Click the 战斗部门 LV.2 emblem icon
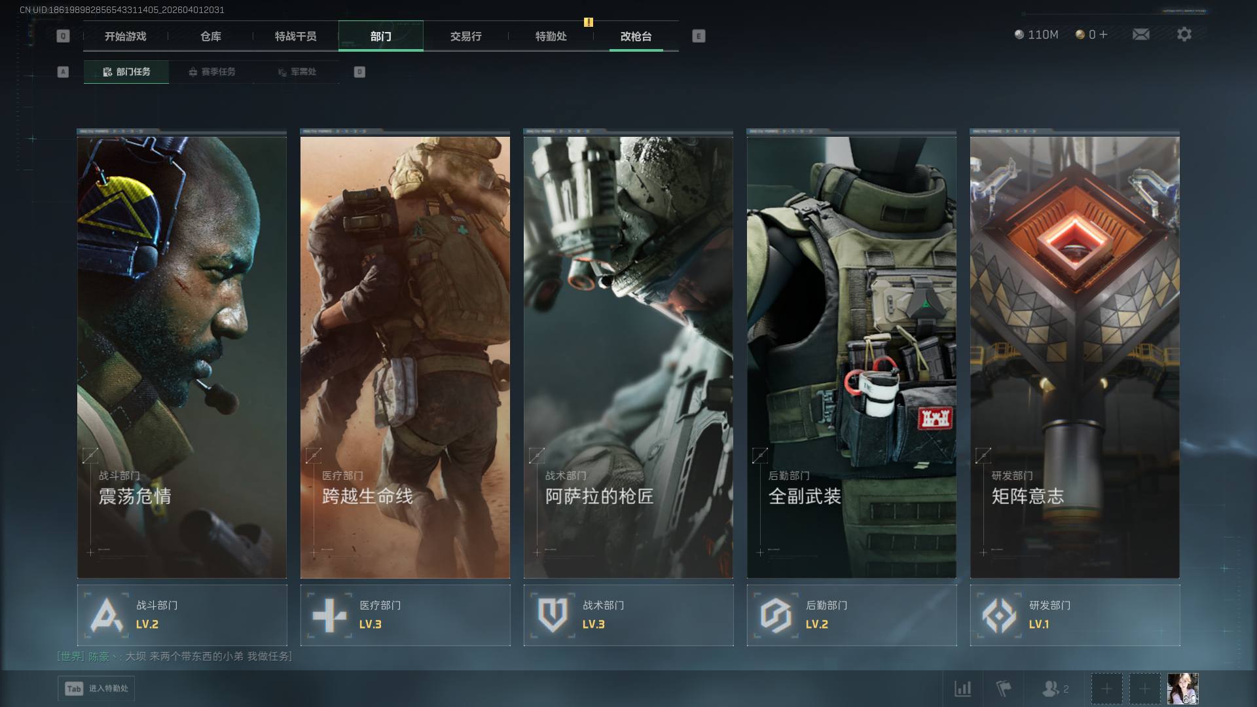 tap(107, 615)
